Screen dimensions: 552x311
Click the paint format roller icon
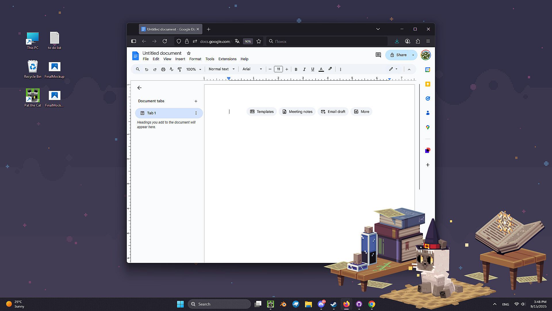point(180,69)
